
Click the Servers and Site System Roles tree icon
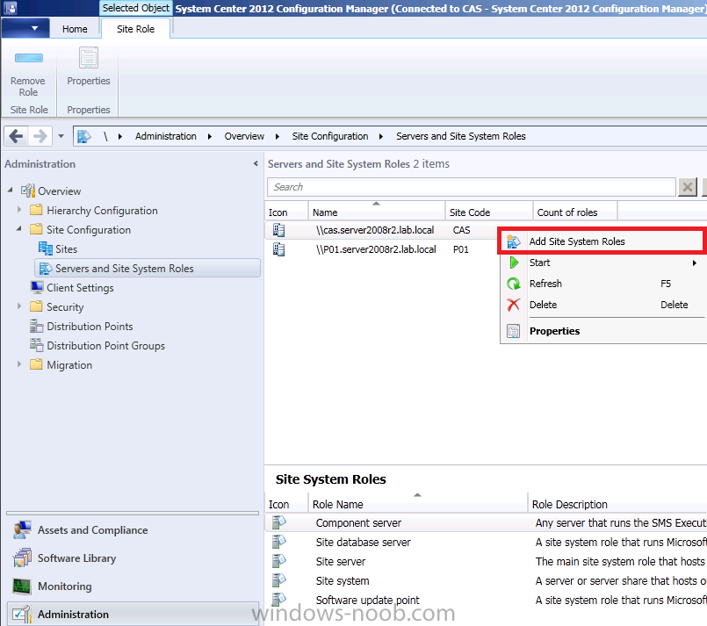[45, 268]
